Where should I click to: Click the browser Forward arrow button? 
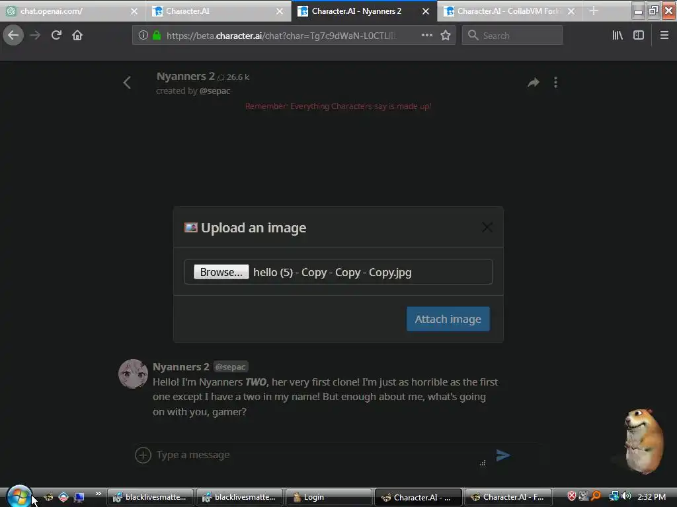tap(35, 36)
